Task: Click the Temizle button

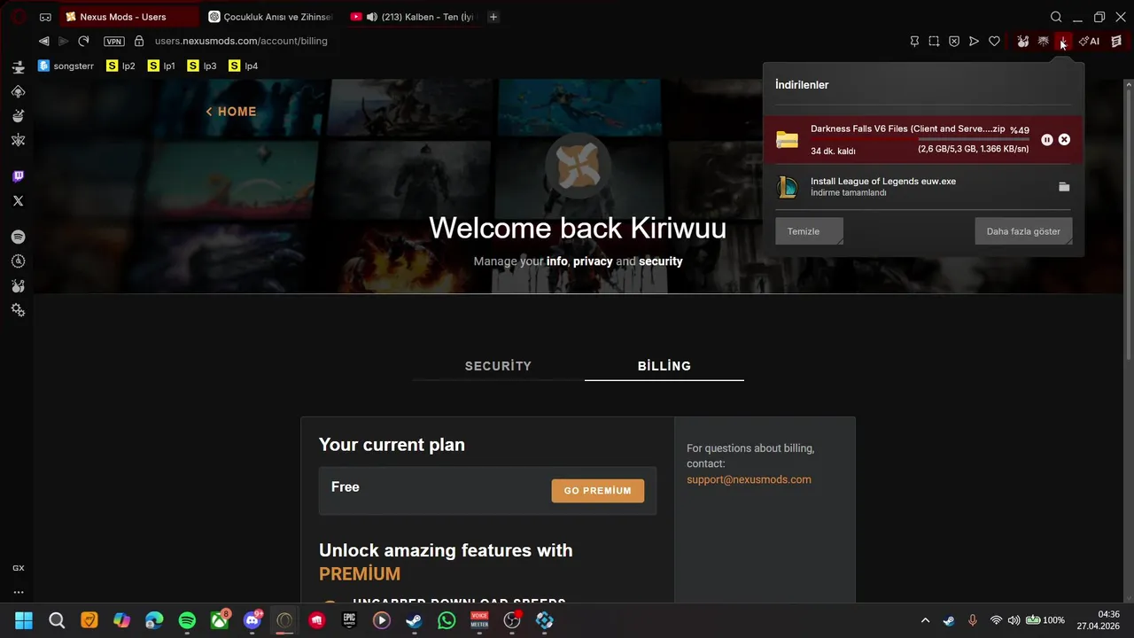Action: point(809,231)
